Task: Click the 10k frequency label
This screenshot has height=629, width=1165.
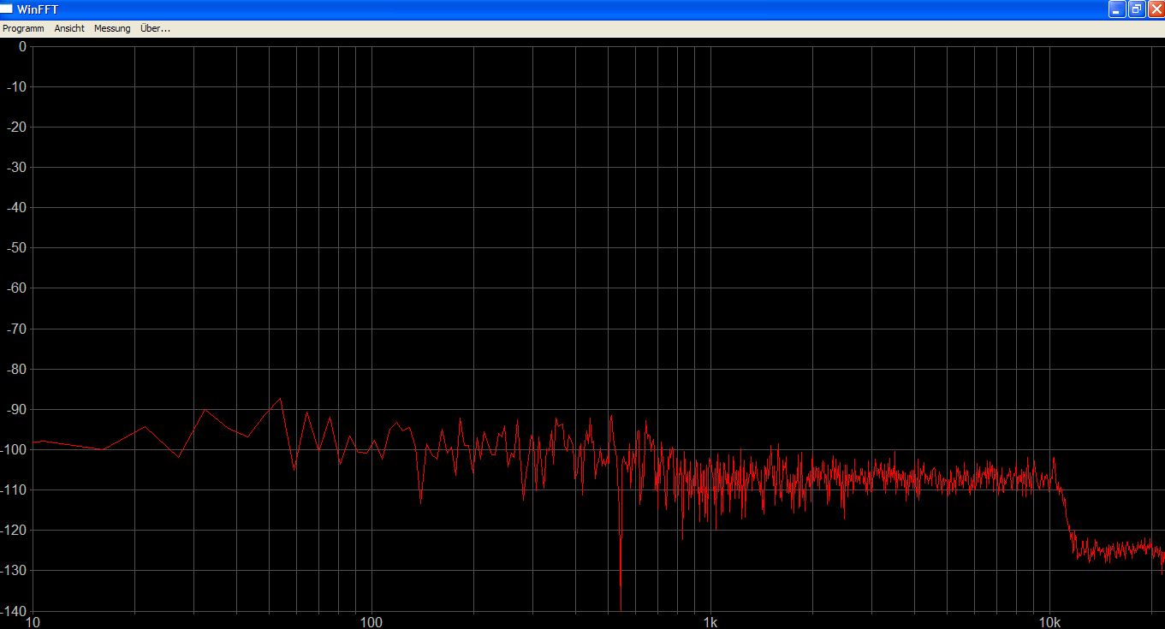Action: point(1049,621)
